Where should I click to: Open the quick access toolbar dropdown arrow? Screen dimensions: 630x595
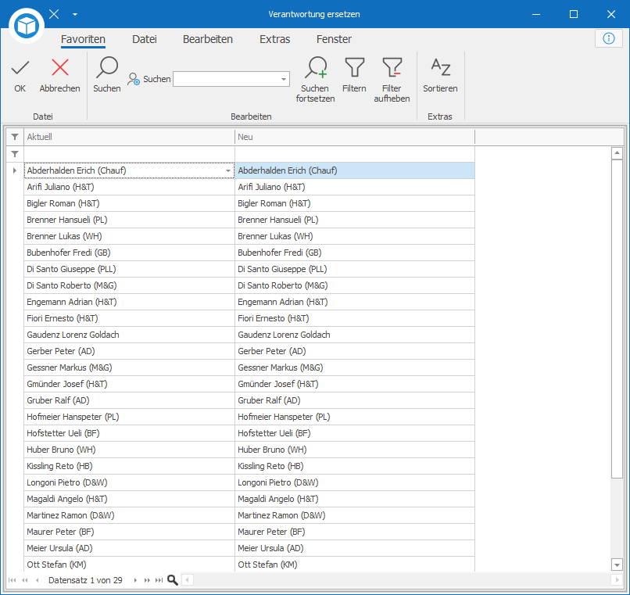pos(75,15)
